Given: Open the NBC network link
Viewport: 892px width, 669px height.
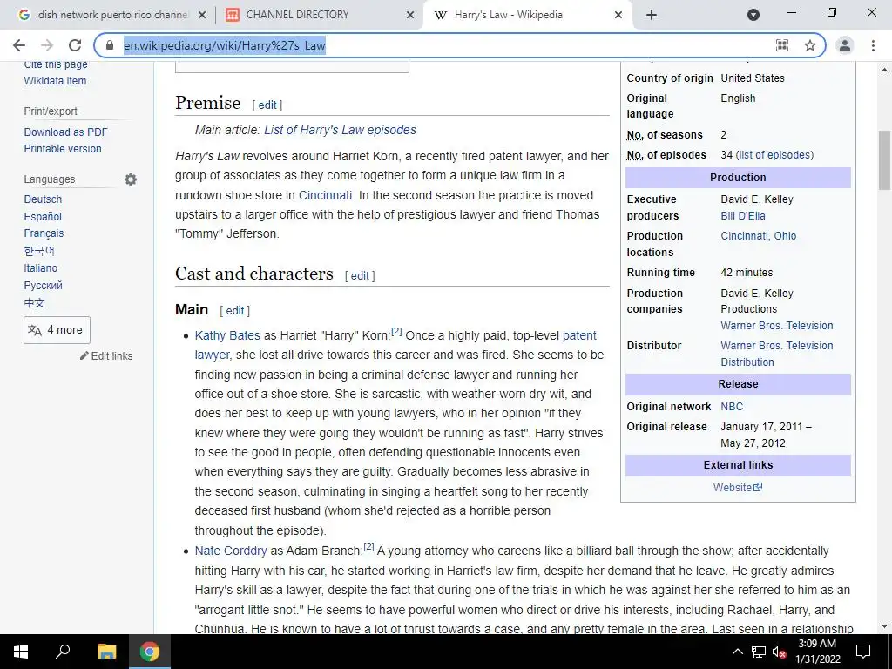Looking at the screenshot, I should click(x=732, y=407).
